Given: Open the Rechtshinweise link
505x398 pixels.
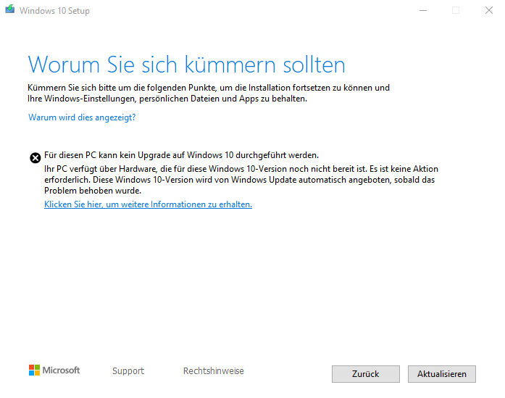Looking at the screenshot, I should click(214, 371).
